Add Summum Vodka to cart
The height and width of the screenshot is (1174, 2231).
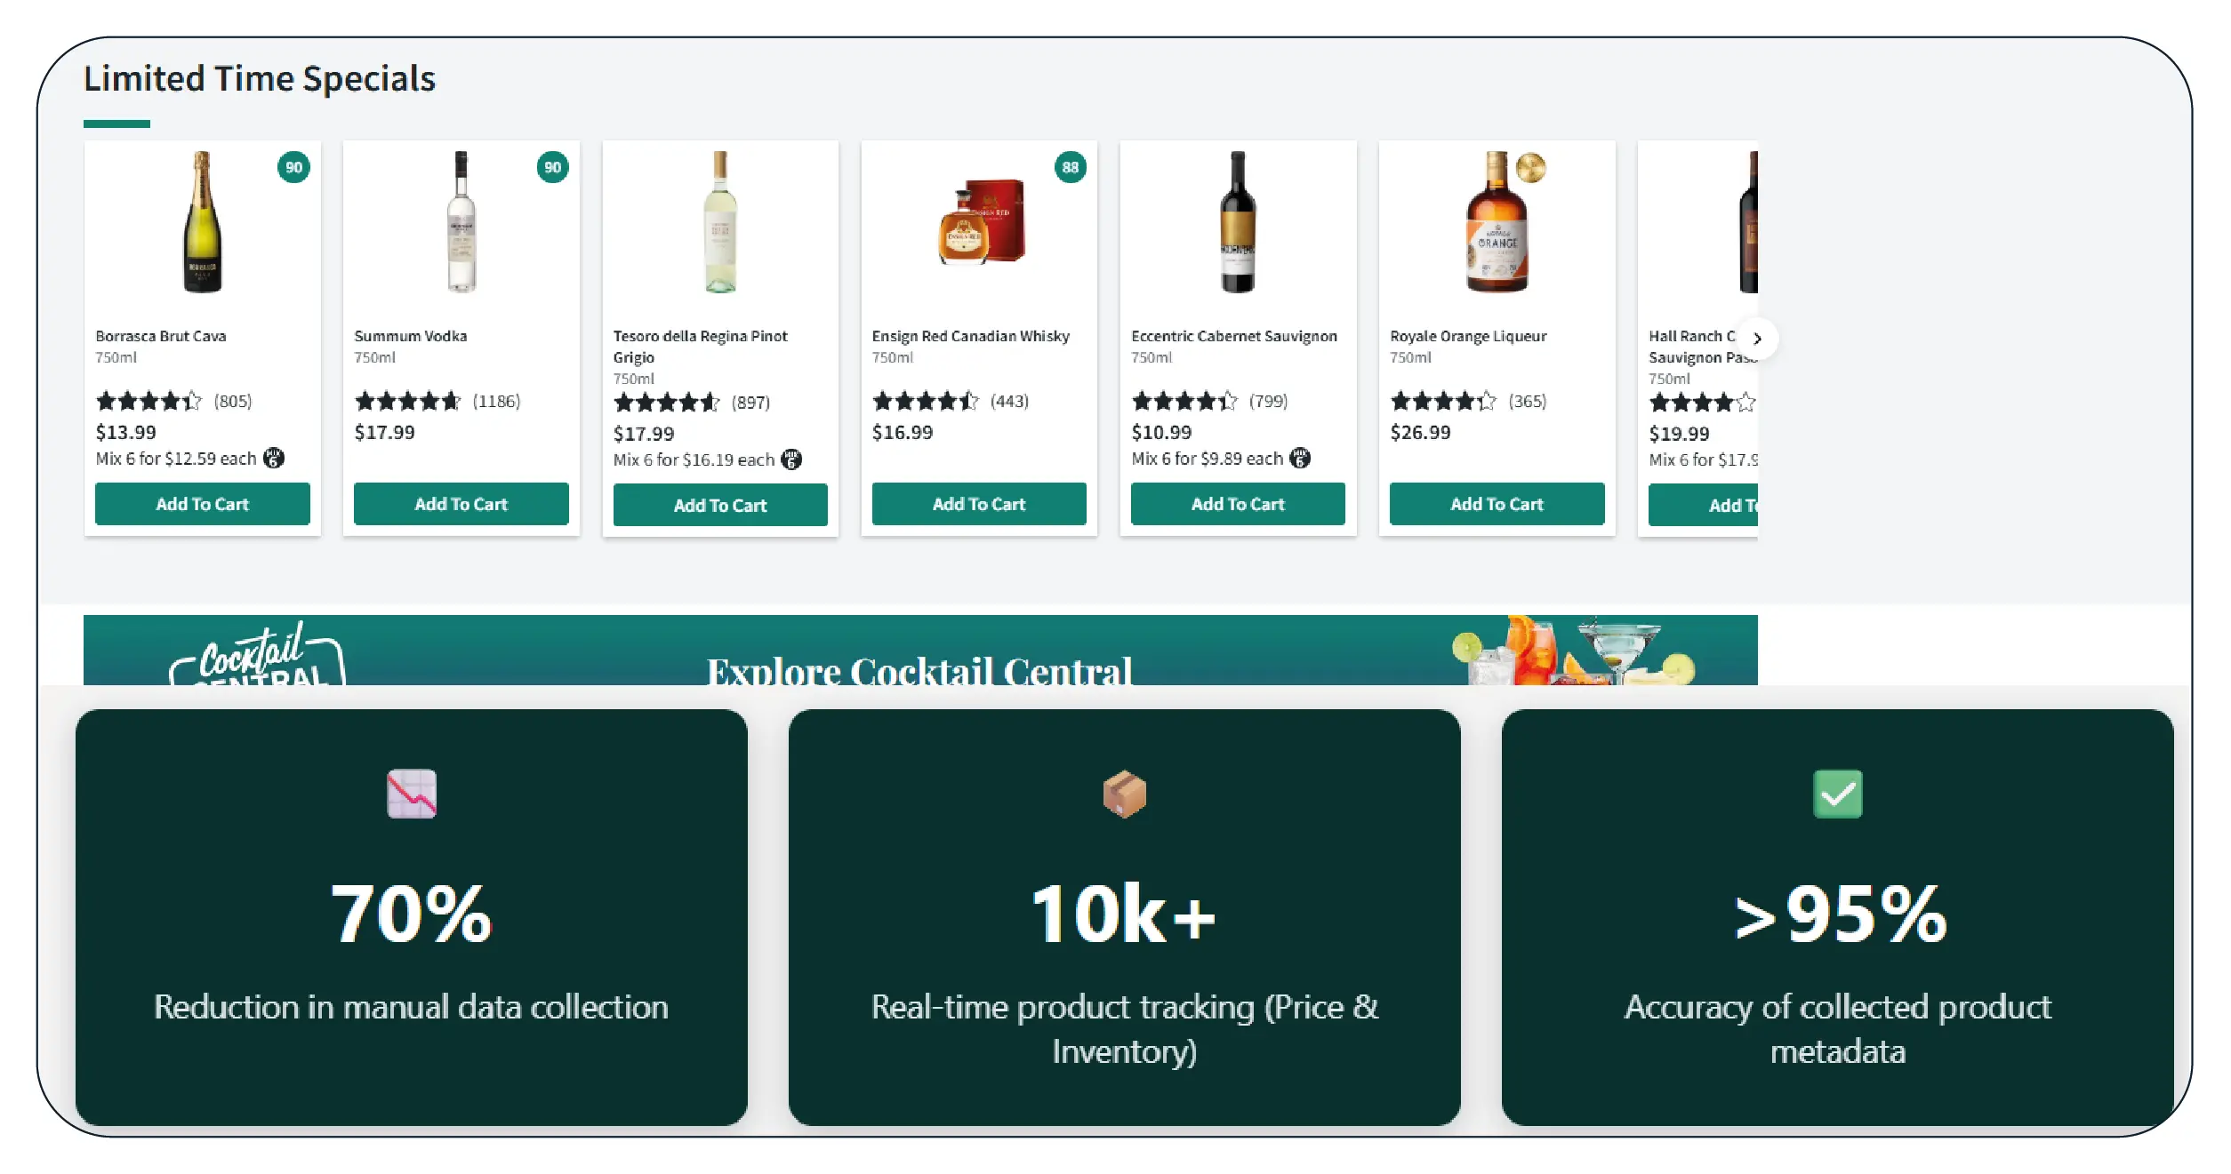tap(461, 504)
